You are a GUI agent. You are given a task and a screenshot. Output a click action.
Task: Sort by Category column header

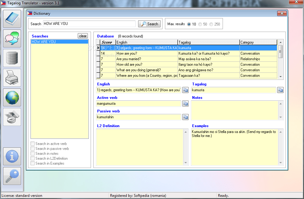click(x=258, y=42)
